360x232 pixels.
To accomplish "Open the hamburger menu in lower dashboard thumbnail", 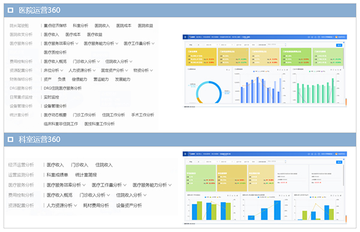I will click(x=185, y=154).
